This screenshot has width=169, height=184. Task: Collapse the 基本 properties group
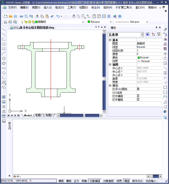[110, 40]
